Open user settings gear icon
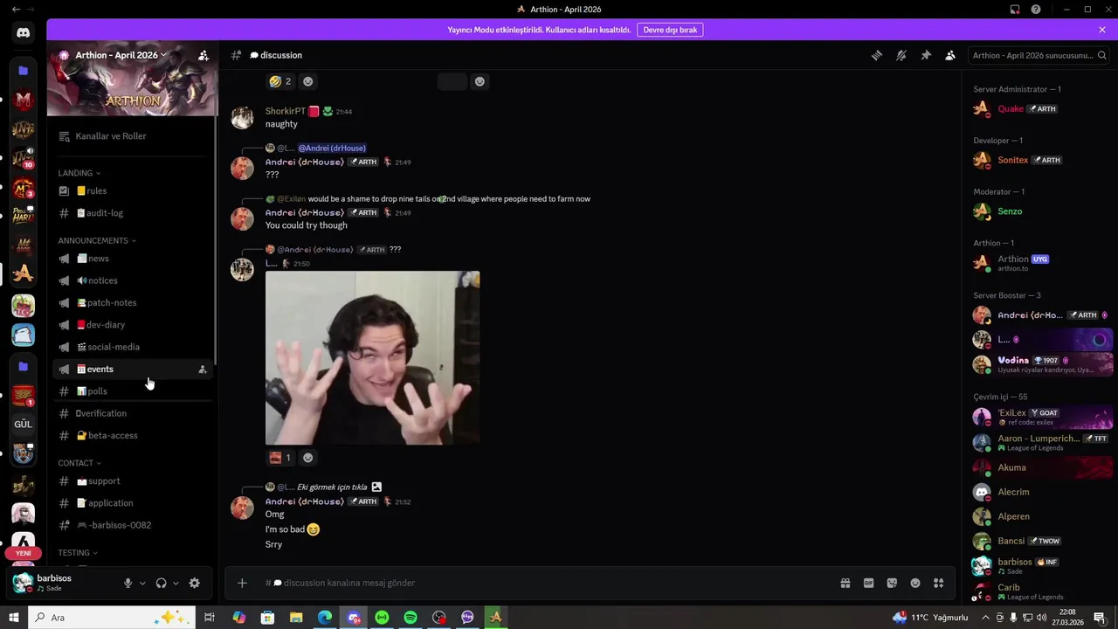The width and height of the screenshot is (1118, 629). click(195, 584)
